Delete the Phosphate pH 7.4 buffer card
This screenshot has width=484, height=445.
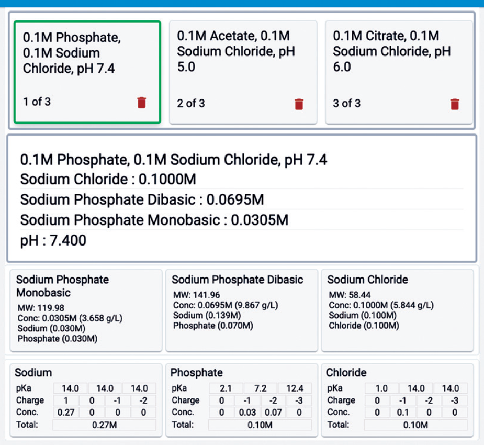coord(141,103)
